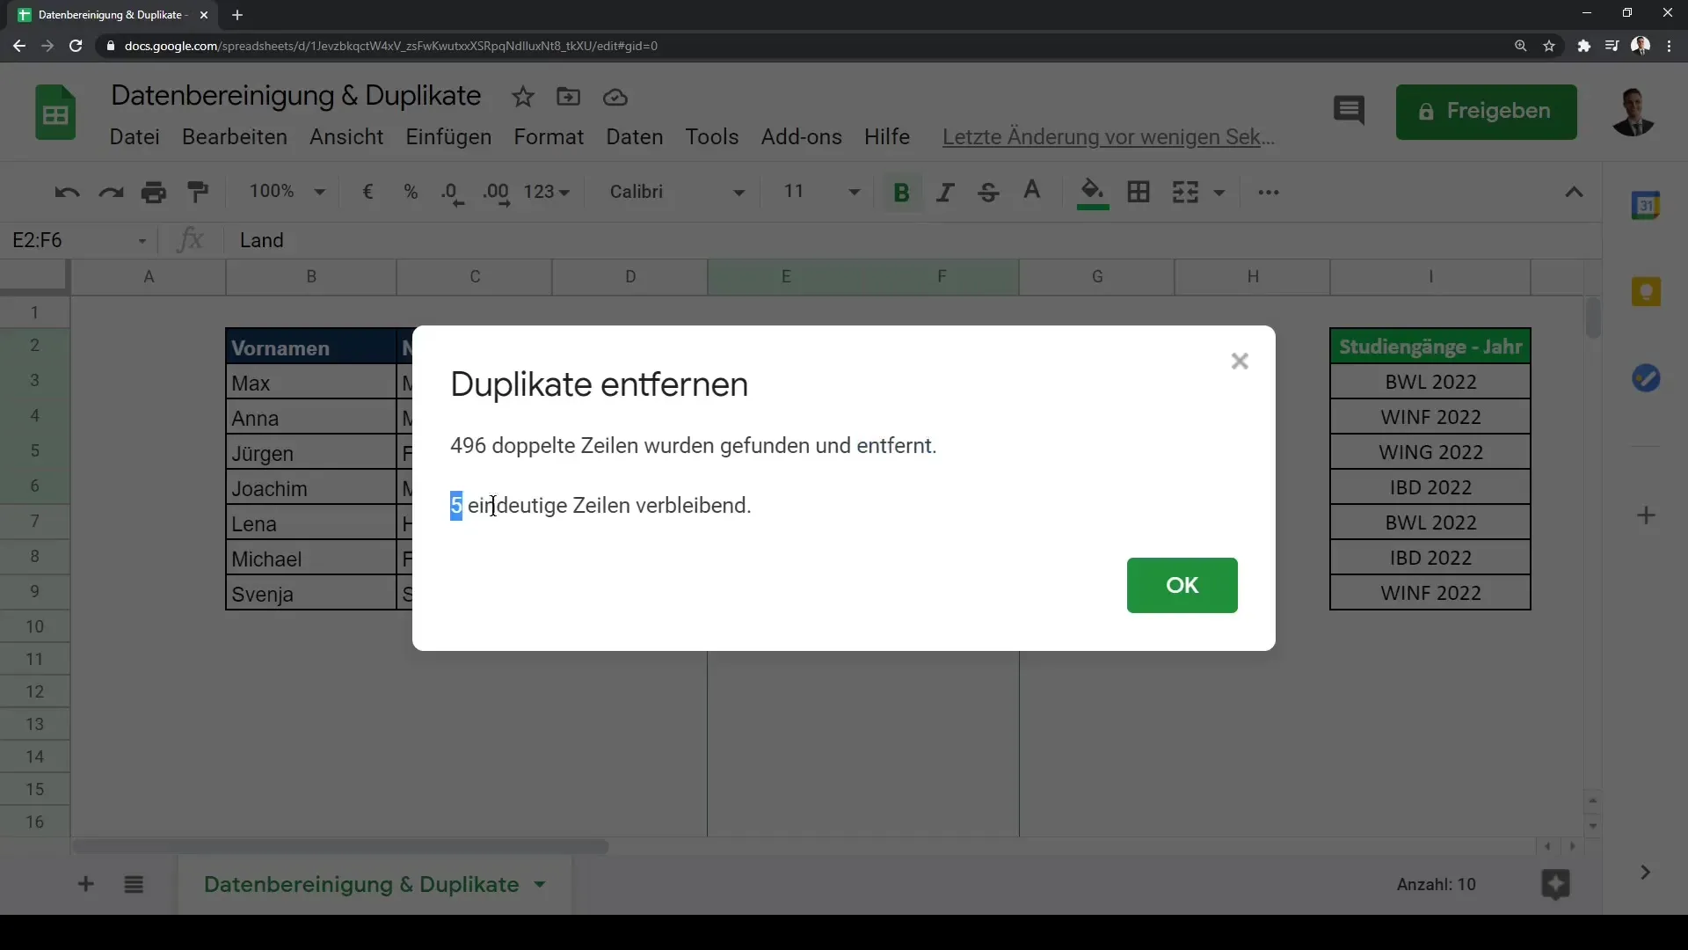
Task: Click the Get add-ons plus icon in side panel
Action: point(1646,515)
